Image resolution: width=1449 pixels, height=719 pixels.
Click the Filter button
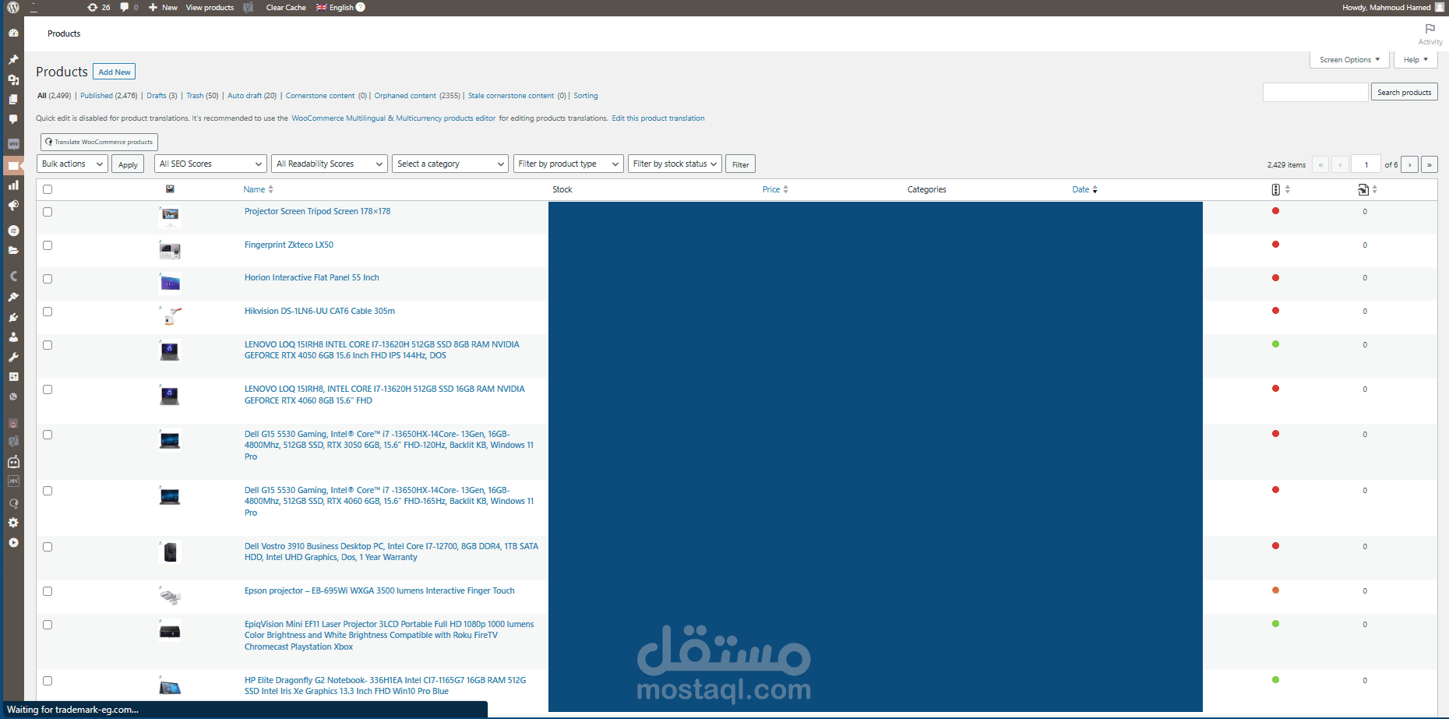[740, 164]
